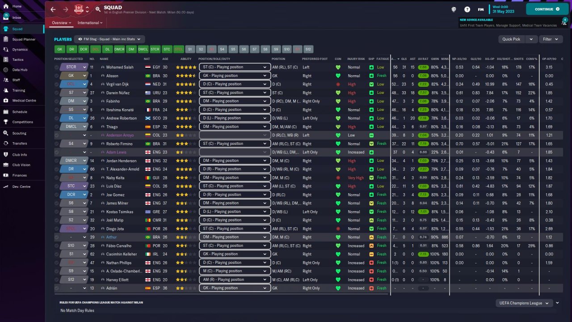This screenshot has height=322, width=572.
Task: Tick the selection circle for Ibrahima Konaté
Action: [57, 110]
